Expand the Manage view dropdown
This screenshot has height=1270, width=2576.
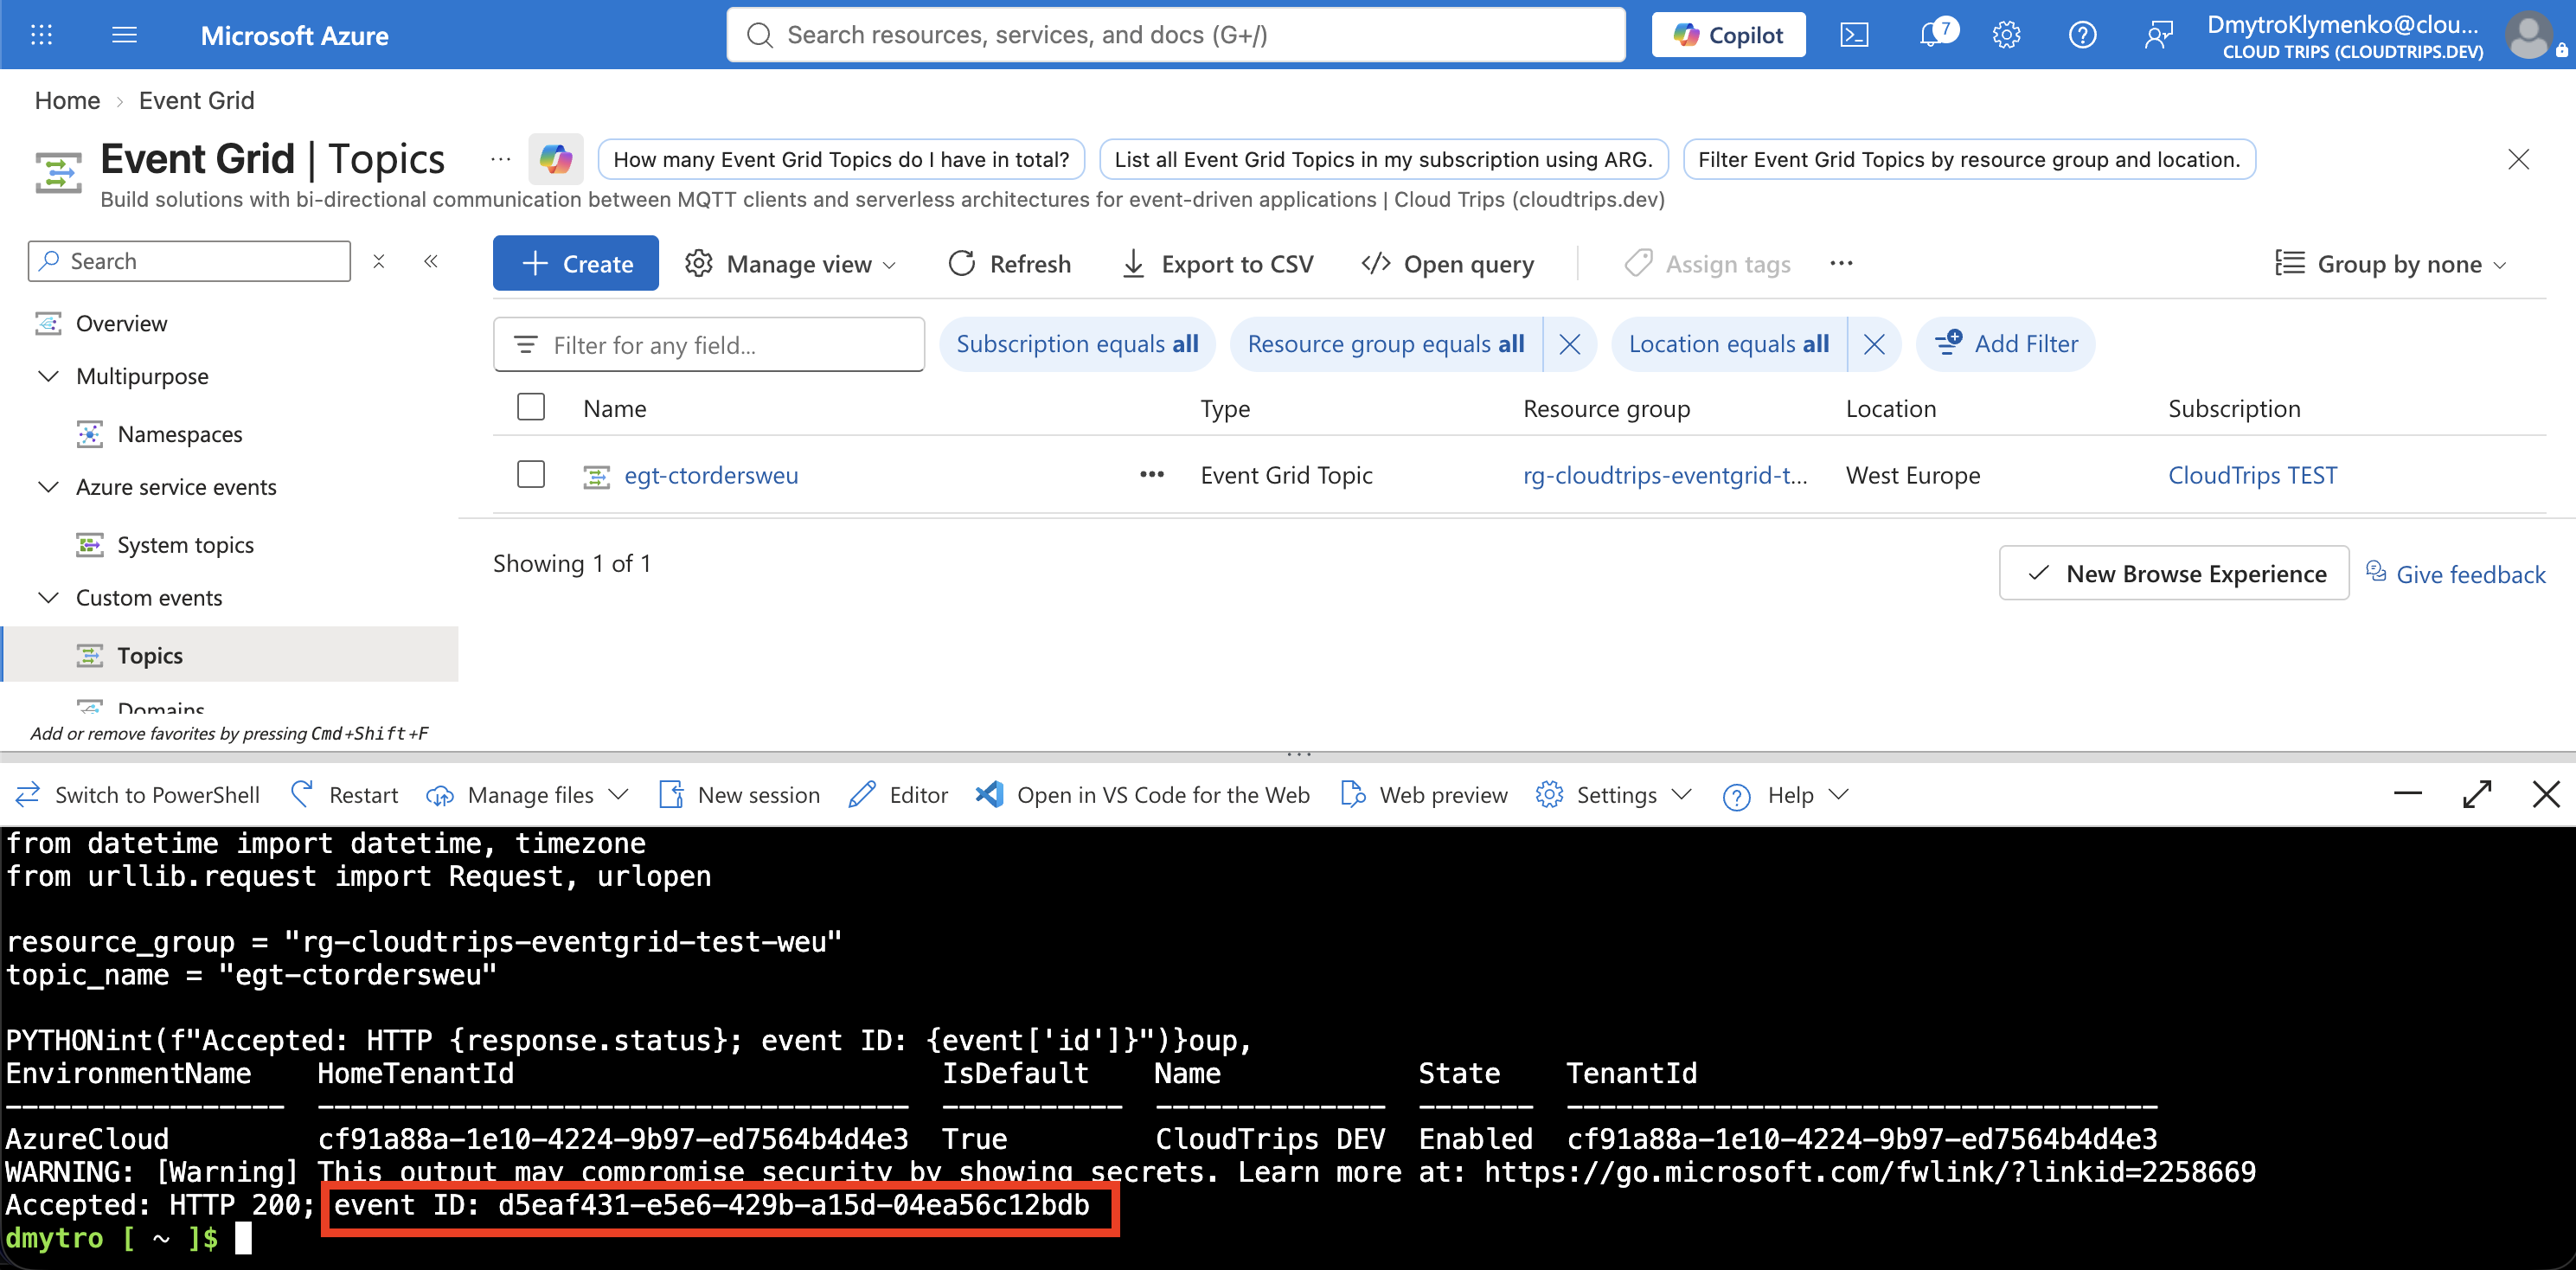tap(790, 264)
